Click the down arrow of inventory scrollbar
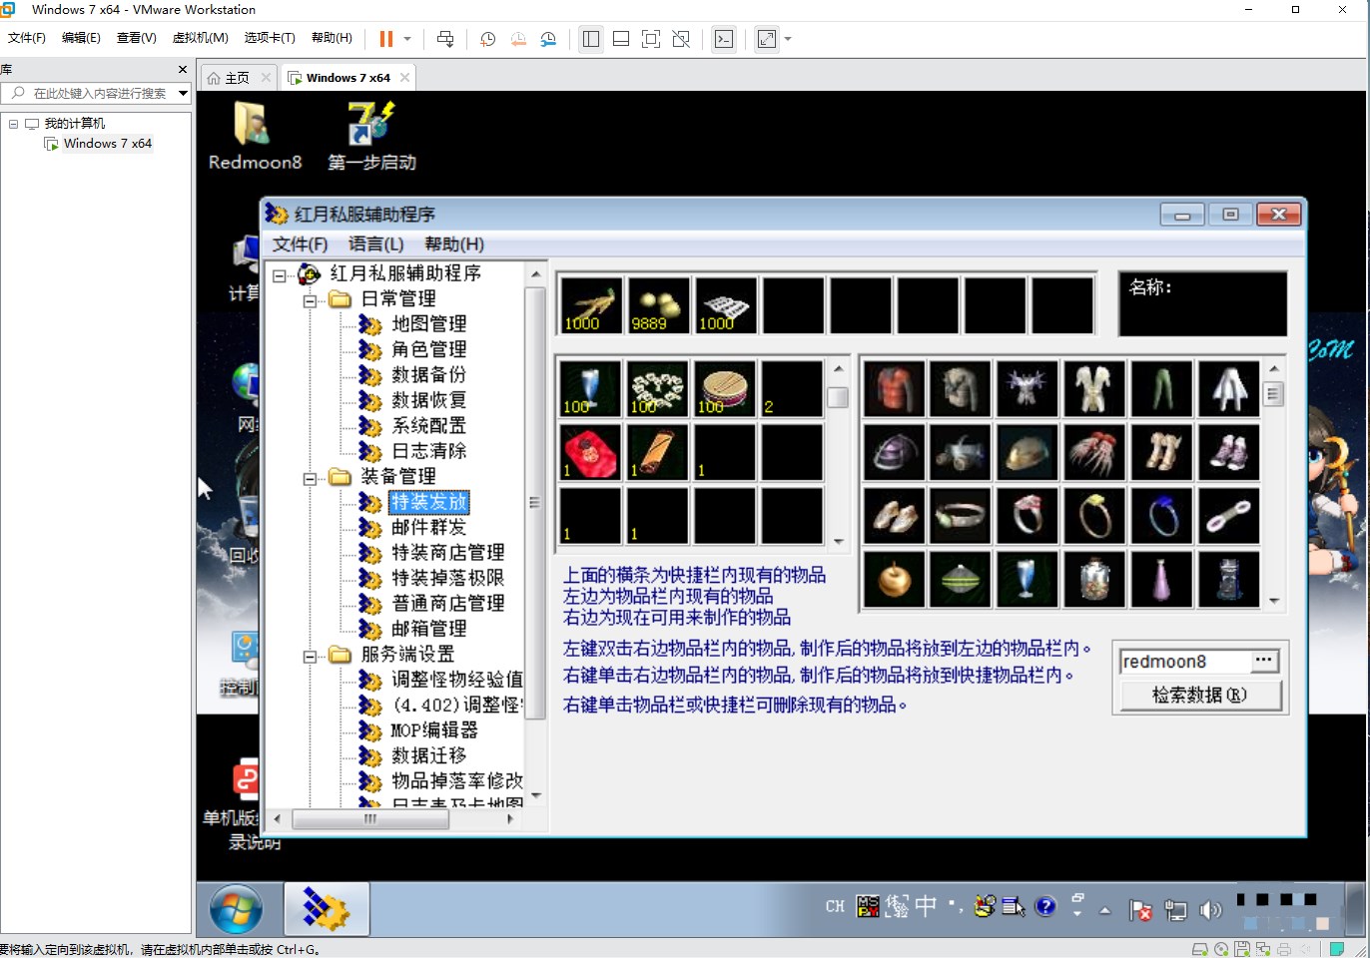Image resolution: width=1370 pixels, height=958 pixels. point(839,542)
